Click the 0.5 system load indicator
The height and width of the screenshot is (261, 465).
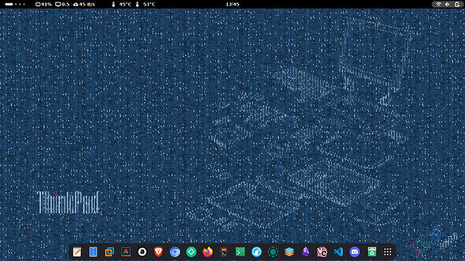click(x=63, y=4)
